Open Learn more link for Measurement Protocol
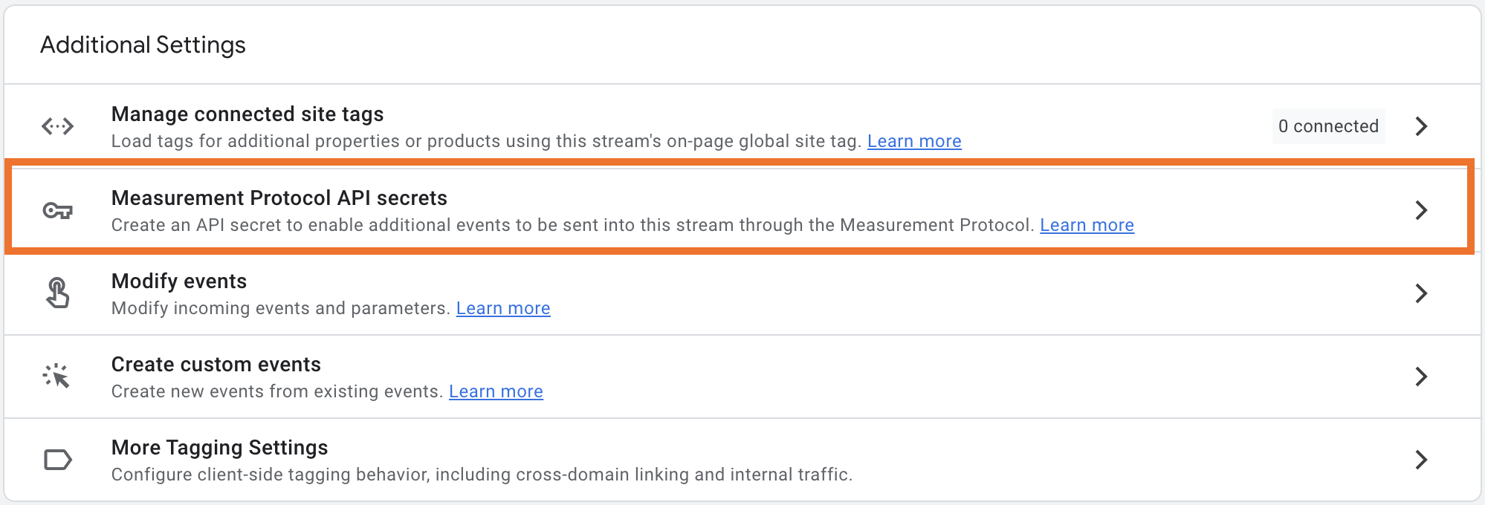 pyautogui.click(x=1087, y=225)
